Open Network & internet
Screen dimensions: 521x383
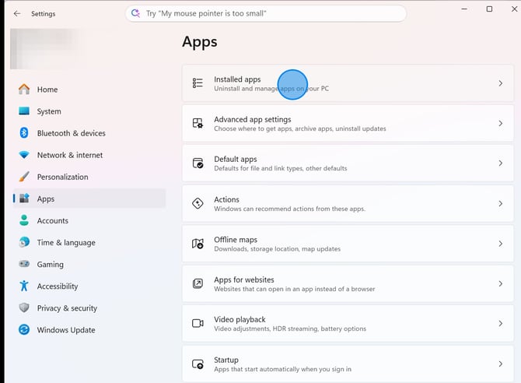(89, 155)
